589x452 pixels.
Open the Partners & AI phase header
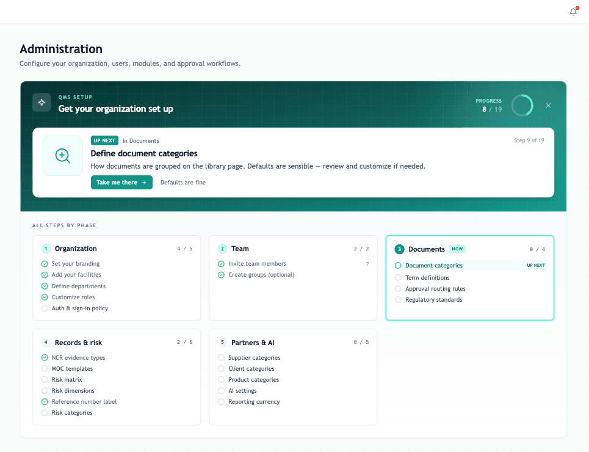click(294, 342)
